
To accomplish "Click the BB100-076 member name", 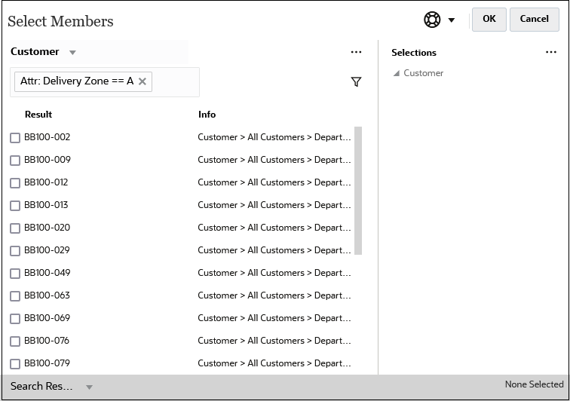I will [x=47, y=340].
